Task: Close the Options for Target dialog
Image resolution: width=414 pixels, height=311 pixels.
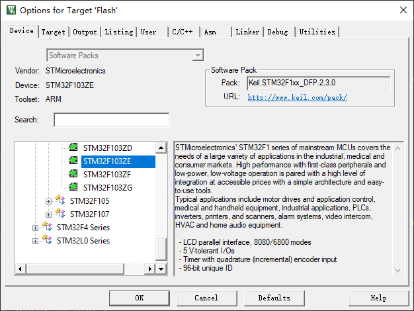Action: click(403, 10)
